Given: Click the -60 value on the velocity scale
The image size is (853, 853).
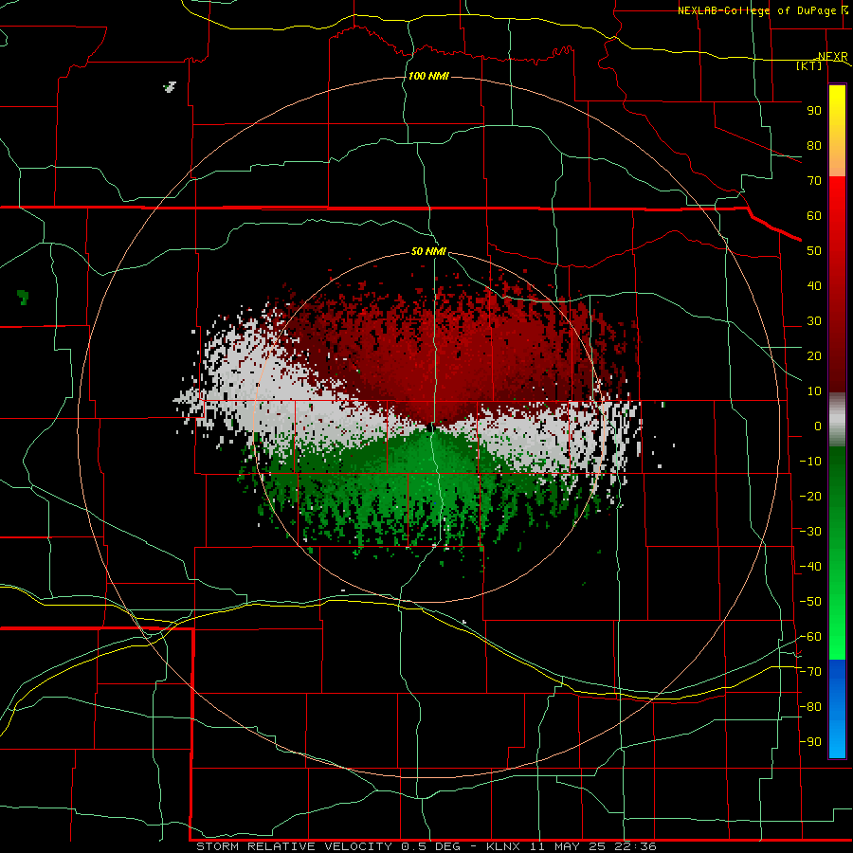Looking at the screenshot, I should [x=810, y=637].
